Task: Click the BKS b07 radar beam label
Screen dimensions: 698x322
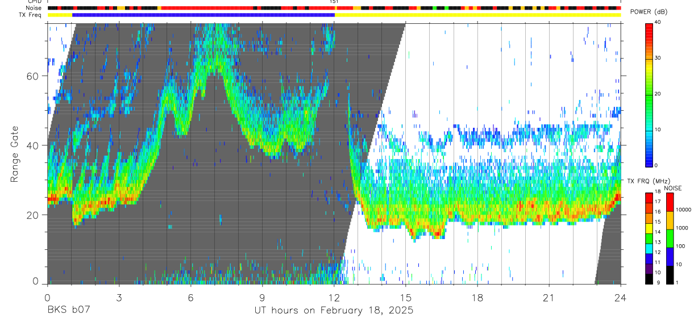Action: click(x=68, y=311)
